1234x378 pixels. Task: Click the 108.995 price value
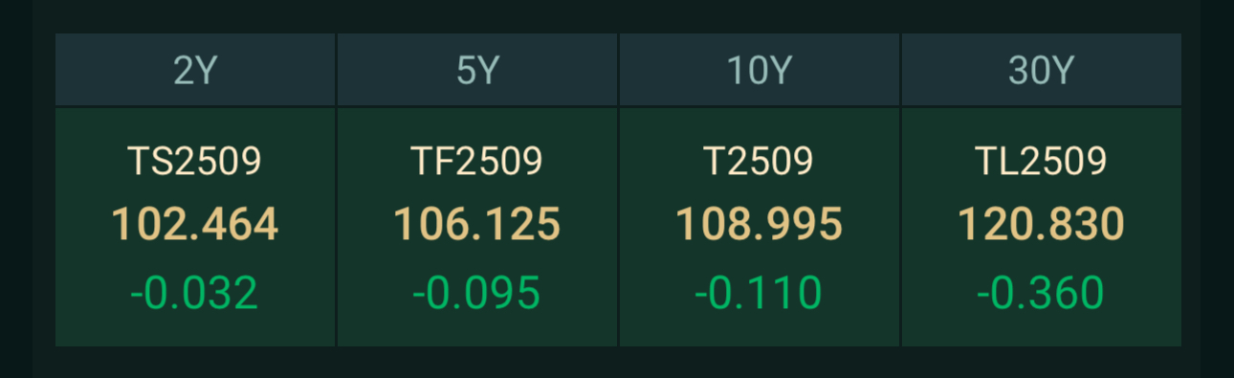point(760,224)
